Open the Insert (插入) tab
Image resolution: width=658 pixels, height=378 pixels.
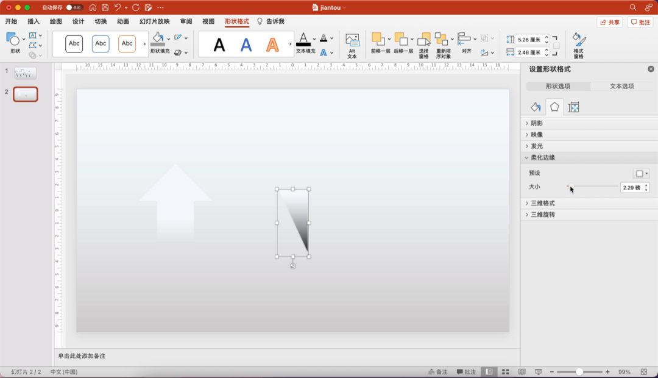(34, 21)
